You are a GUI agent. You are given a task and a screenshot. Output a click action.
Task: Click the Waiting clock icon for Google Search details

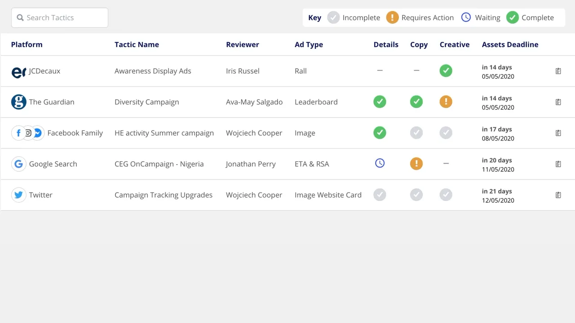[x=380, y=164]
